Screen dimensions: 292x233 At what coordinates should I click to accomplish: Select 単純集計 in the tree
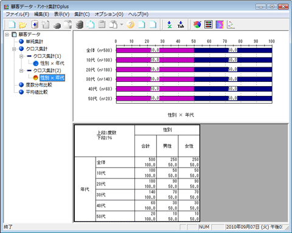34,42
